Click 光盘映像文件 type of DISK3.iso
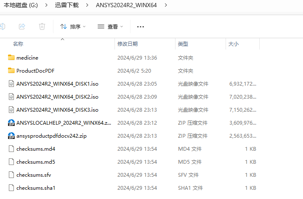The image size is (303, 199). pyautogui.click(x=193, y=110)
